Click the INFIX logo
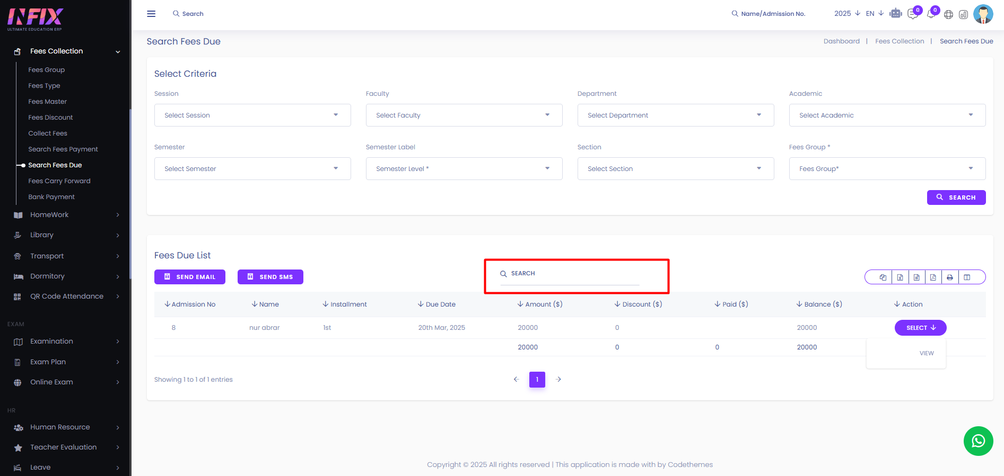1004x476 pixels. point(35,19)
